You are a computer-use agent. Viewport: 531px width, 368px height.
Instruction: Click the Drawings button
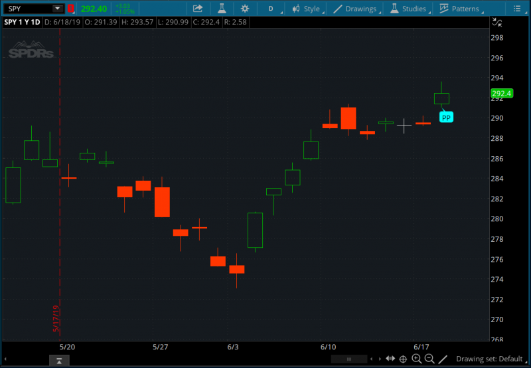point(356,9)
